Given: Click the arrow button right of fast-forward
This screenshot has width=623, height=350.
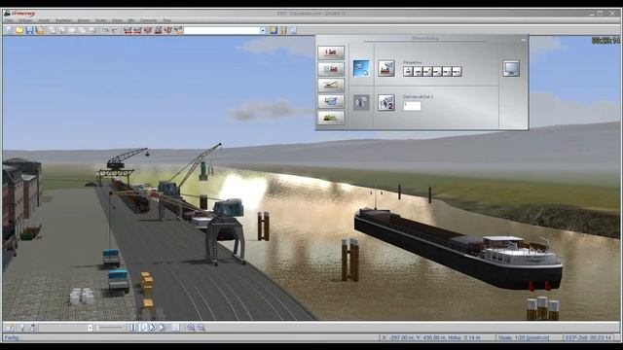Looking at the screenshot, I should pyautogui.click(x=163, y=328).
